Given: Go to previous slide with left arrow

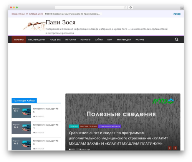Looking at the screenshot, I should pos(170,148).
